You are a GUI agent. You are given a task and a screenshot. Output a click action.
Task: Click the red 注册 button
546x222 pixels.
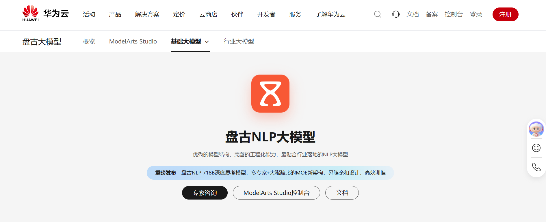pos(506,14)
